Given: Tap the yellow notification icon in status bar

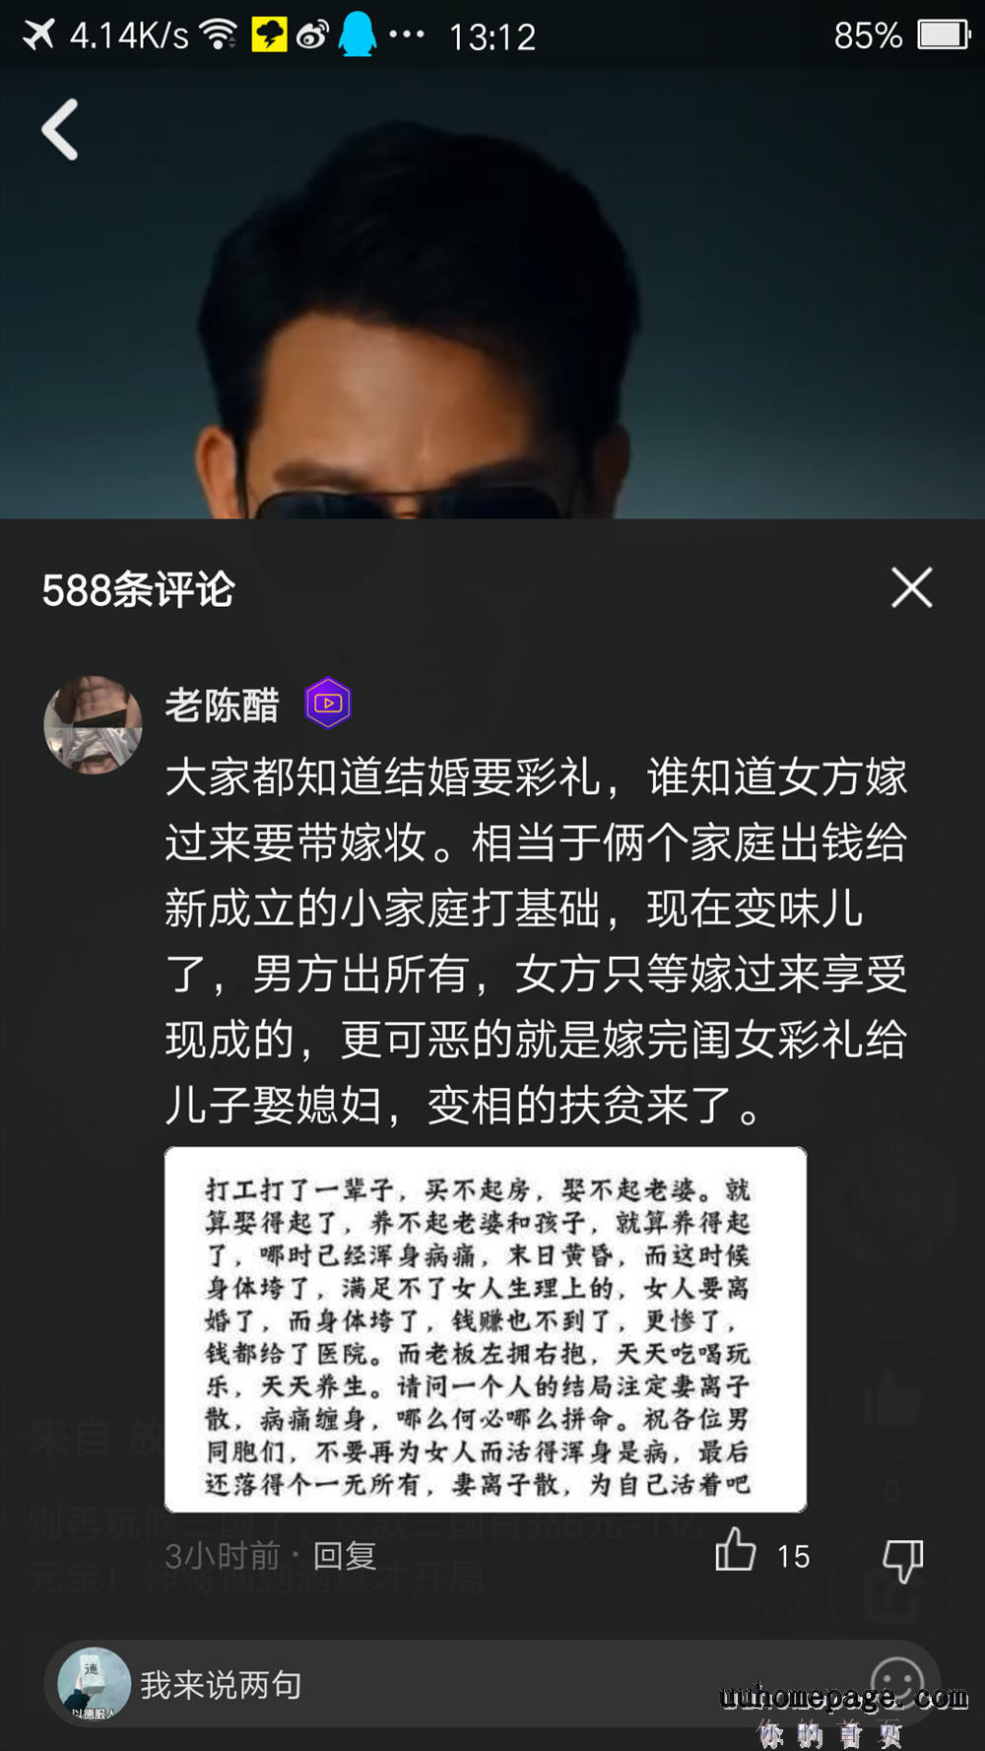Looking at the screenshot, I should (269, 34).
